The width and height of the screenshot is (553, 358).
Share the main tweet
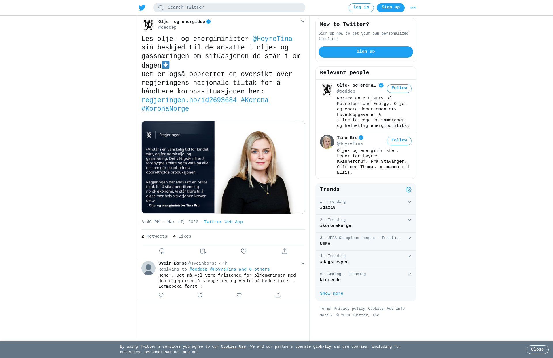pyautogui.click(x=285, y=251)
